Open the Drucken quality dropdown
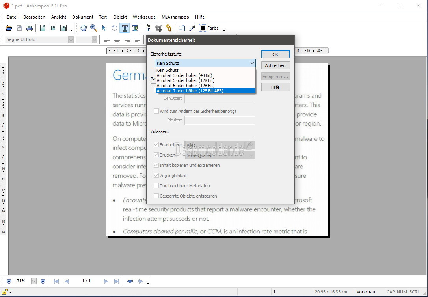Screen dimensions: 428x297 coord(220,155)
